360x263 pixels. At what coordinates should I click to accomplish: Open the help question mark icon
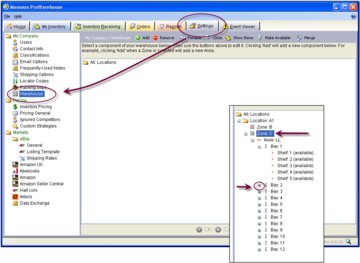[x=353, y=16]
